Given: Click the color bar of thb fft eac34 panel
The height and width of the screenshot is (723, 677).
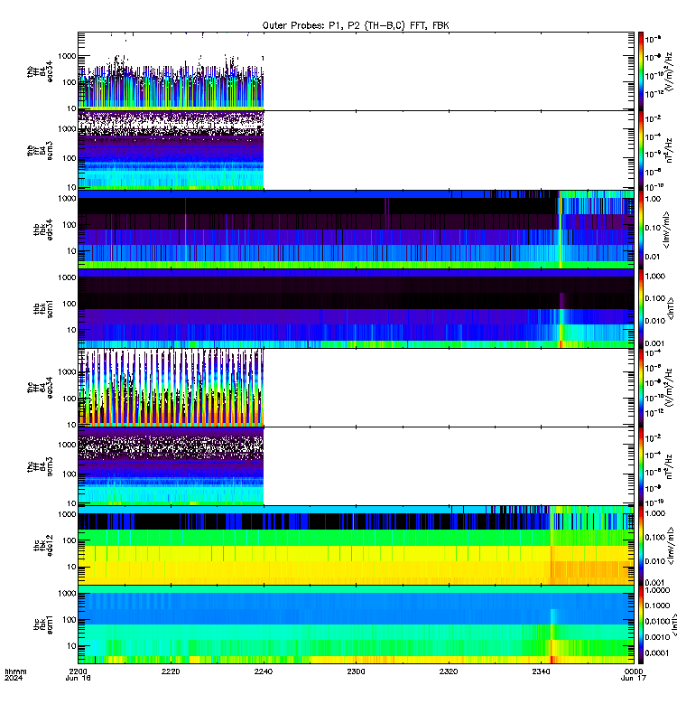Looking at the screenshot, I should 641,71.
